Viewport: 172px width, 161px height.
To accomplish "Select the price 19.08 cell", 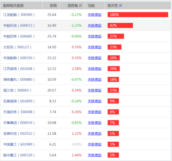I will coord(52,123).
